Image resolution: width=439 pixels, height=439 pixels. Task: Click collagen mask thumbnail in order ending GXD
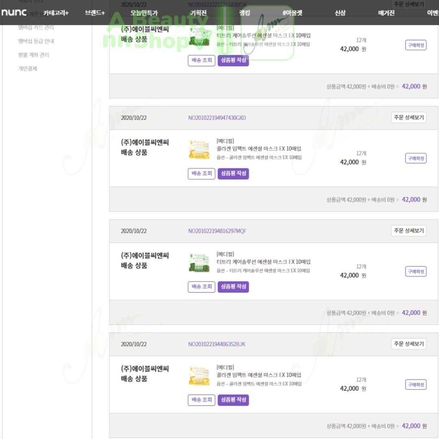199,150
